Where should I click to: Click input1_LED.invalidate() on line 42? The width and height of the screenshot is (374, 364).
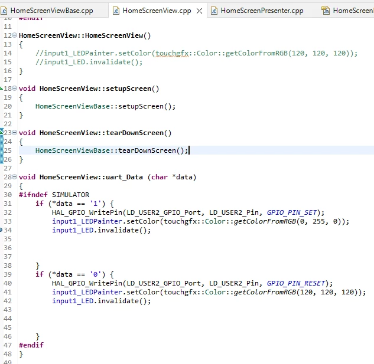point(102,301)
